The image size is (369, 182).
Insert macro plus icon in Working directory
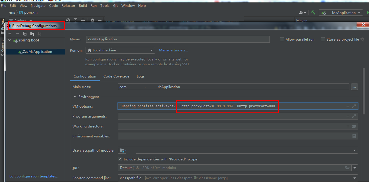(348, 126)
